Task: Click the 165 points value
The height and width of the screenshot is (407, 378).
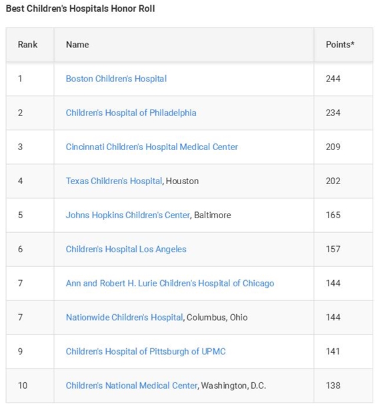Action: click(333, 215)
